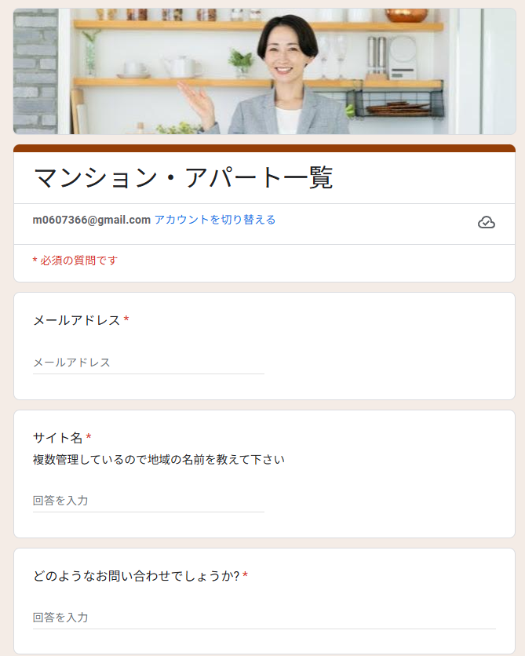Click the red asterisk after the inquiry question
Image resolution: width=525 pixels, height=656 pixels.
(245, 575)
